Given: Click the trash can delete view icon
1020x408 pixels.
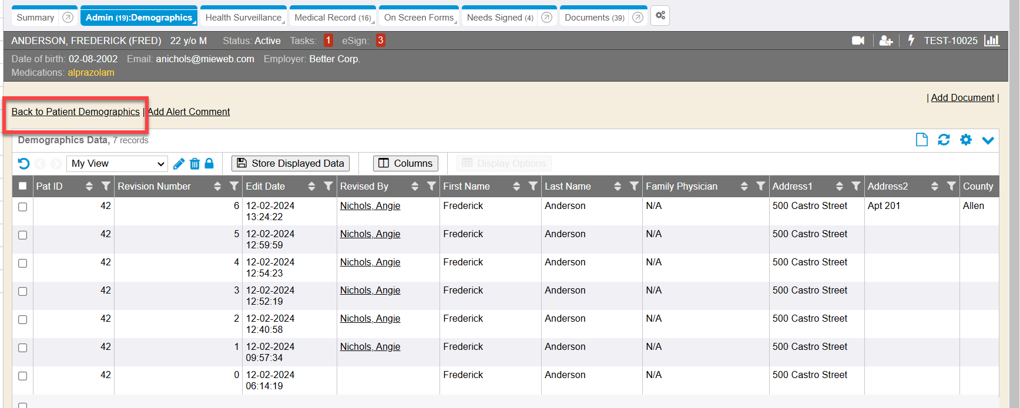Looking at the screenshot, I should (194, 164).
